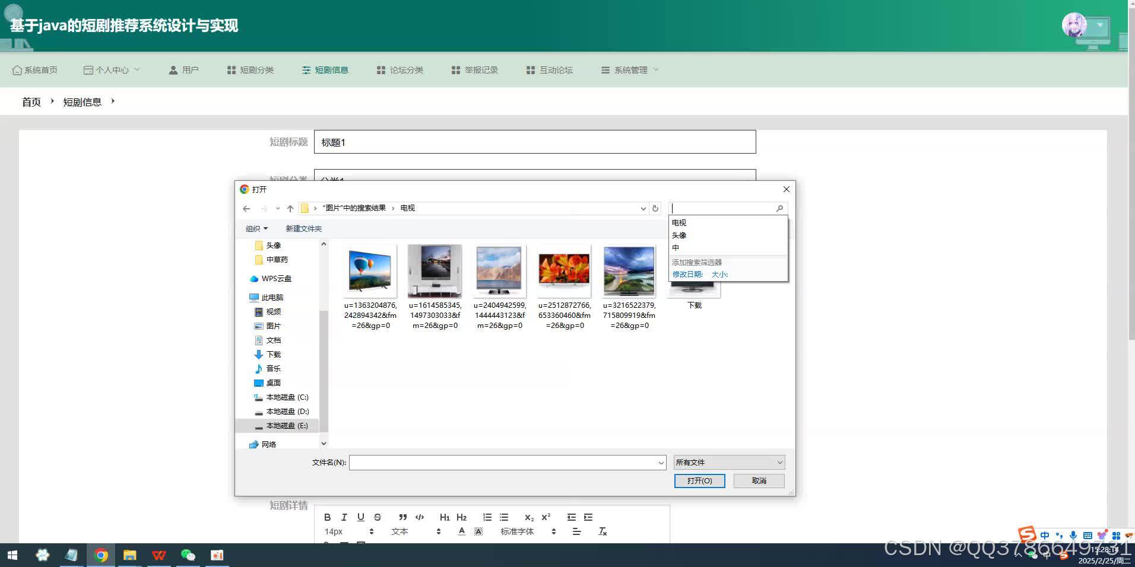
Task: Click the 文件名(N) input field
Action: click(508, 463)
